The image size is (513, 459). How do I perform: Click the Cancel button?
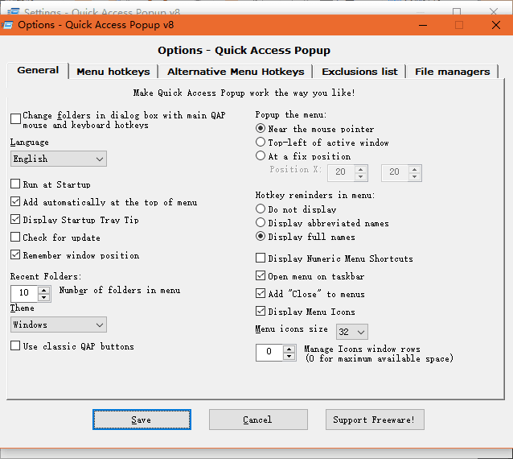pyautogui.click(x=258, y=420)
